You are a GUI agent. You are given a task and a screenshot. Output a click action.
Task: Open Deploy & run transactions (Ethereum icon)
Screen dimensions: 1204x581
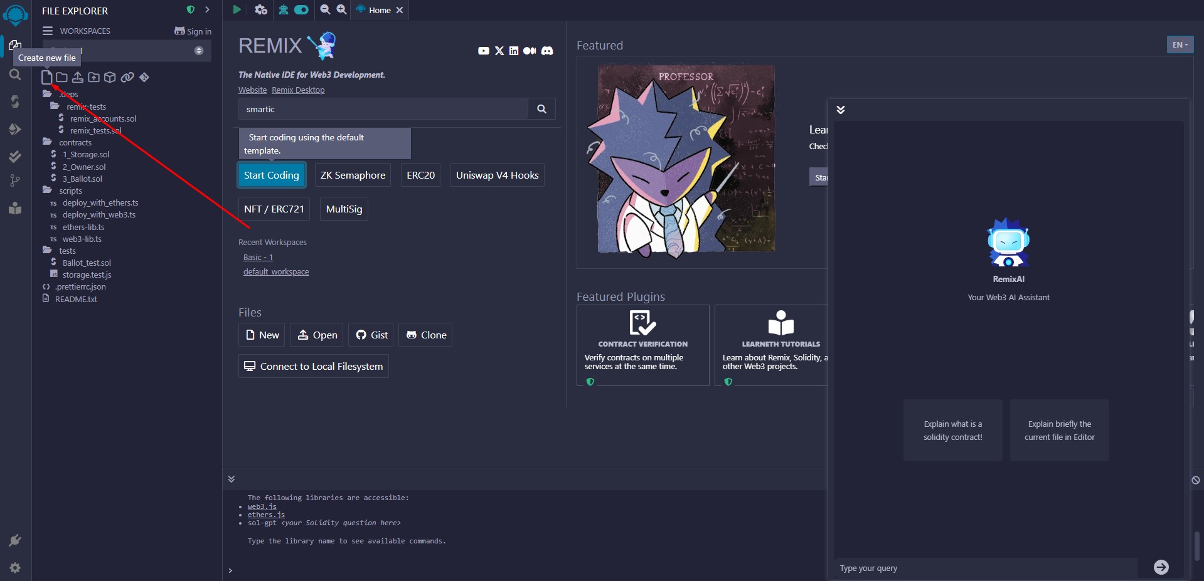pos(15,129)
